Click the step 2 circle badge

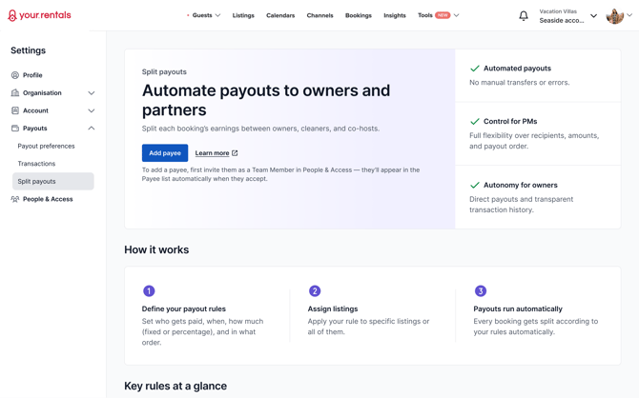click(x=315, y=291)
